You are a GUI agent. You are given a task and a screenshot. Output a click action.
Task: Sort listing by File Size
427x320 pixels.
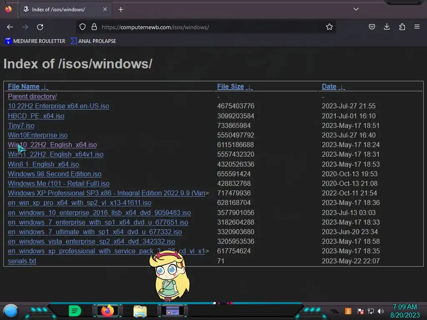[230, 87]
